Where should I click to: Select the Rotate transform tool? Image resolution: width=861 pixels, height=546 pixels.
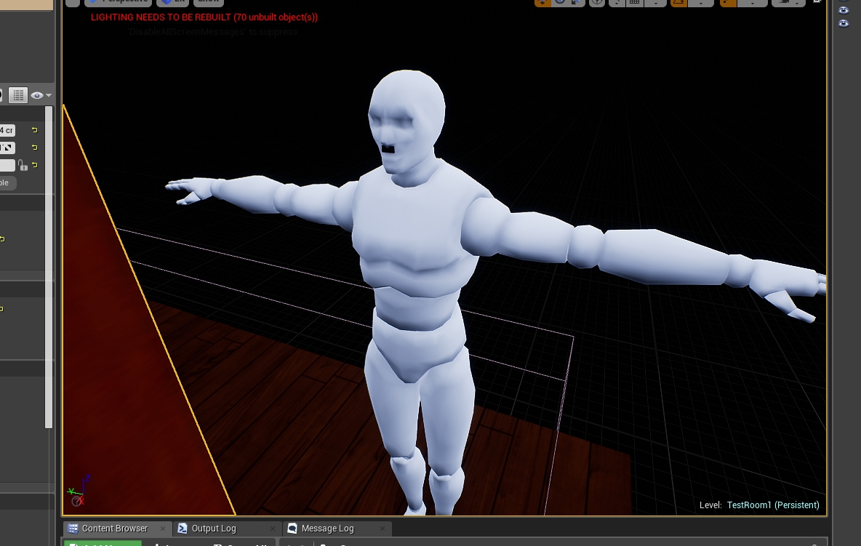click(x=560, y=2)
